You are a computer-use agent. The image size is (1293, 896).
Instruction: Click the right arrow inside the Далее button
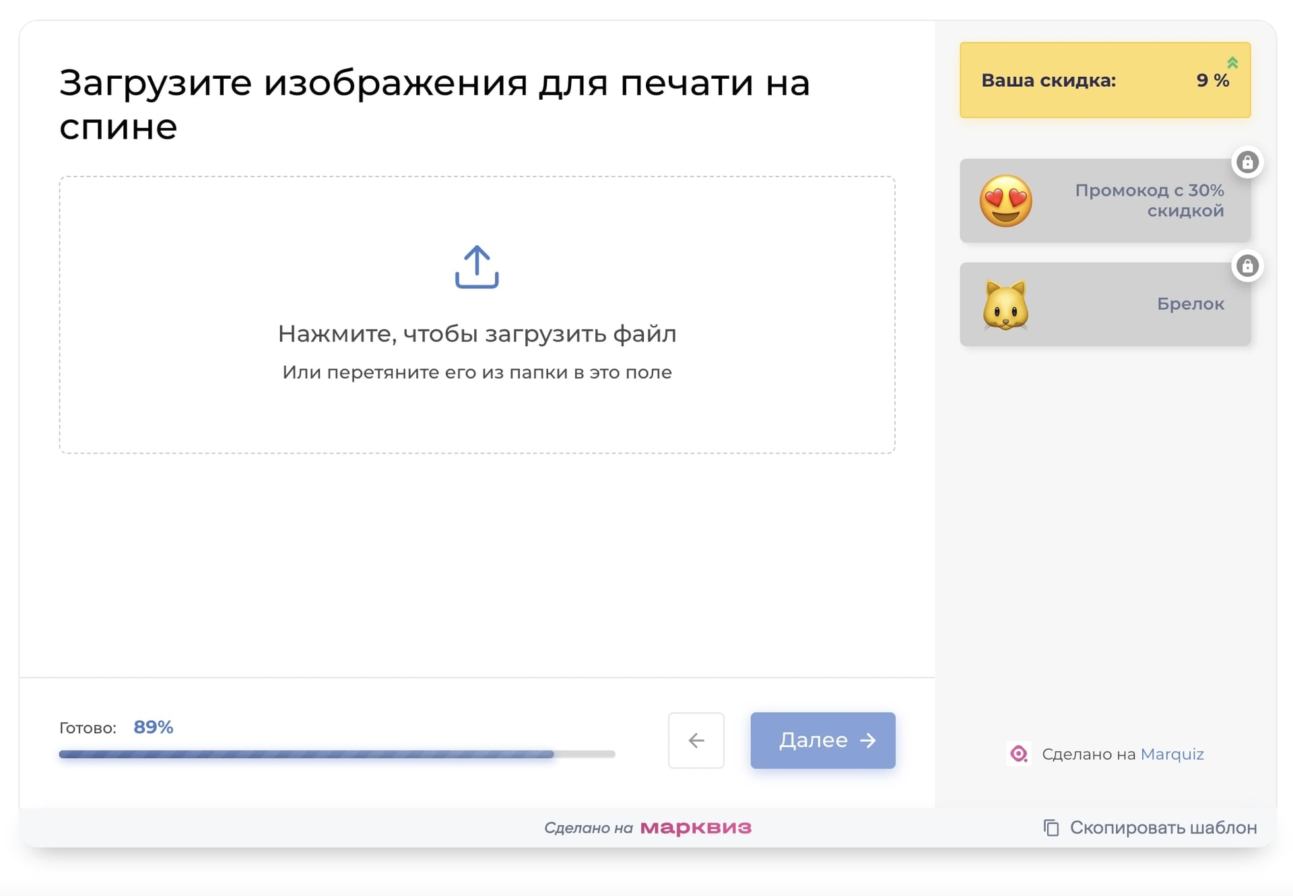coord(869,740)
